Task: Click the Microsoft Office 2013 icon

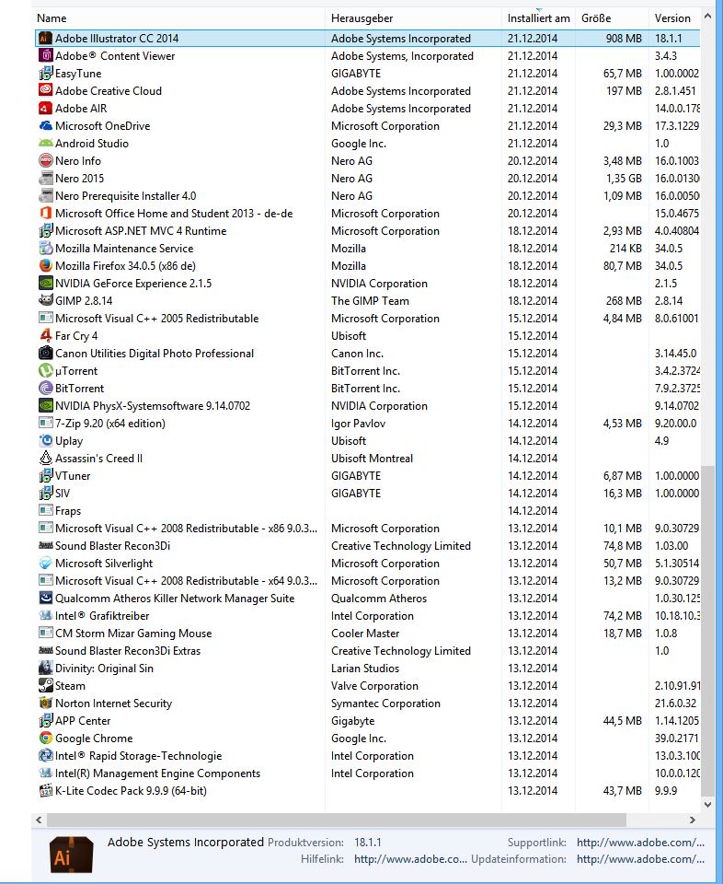Action: click(46, 213)
